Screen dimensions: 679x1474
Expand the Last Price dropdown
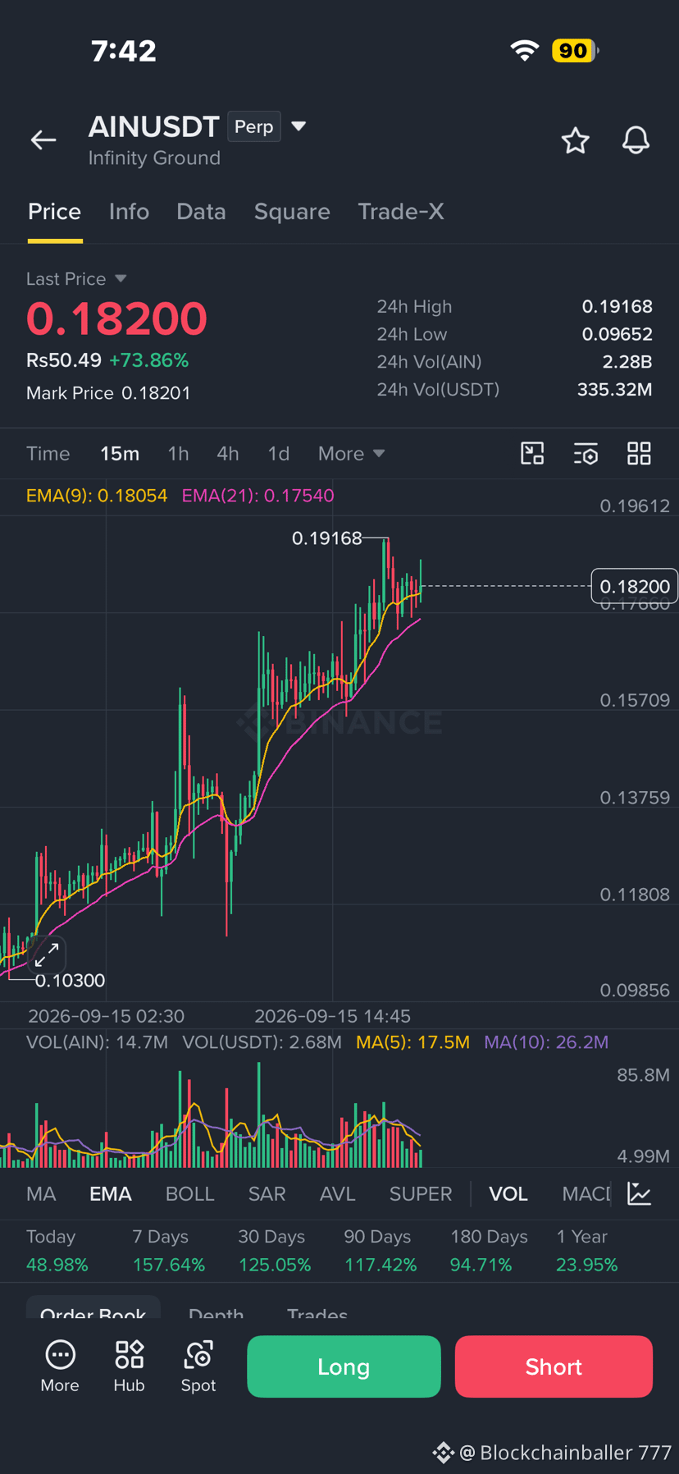pos(121,279)
